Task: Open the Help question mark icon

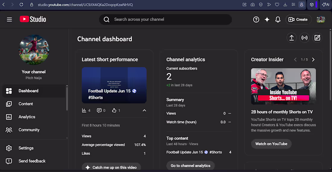Action: point(256,20)
